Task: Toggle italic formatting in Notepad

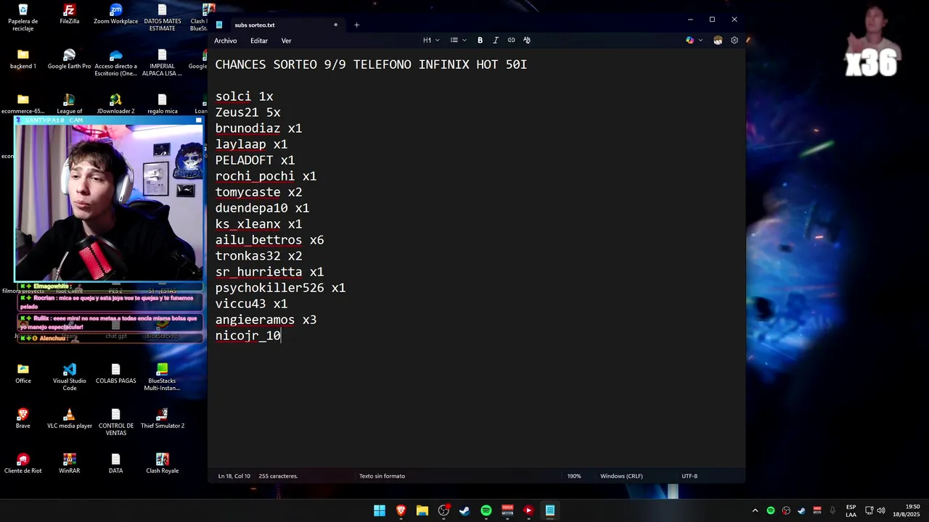Action: pyautogui.click(x=496, y=41)
